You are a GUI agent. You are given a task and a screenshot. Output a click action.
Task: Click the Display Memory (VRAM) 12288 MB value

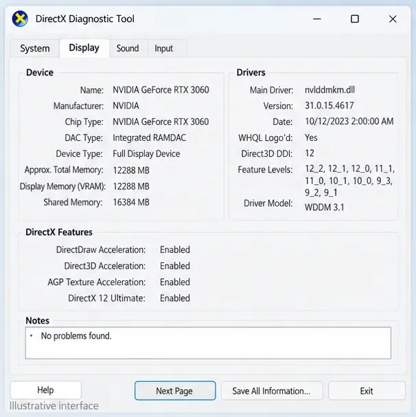[131, 186]
